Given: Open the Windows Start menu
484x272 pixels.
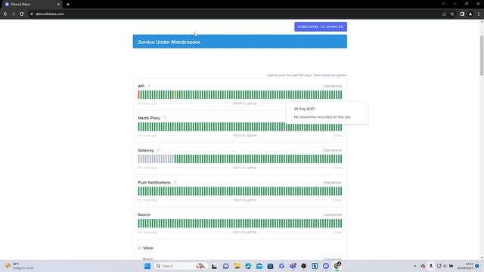Looking at the screenshot, I should point(147,266).
